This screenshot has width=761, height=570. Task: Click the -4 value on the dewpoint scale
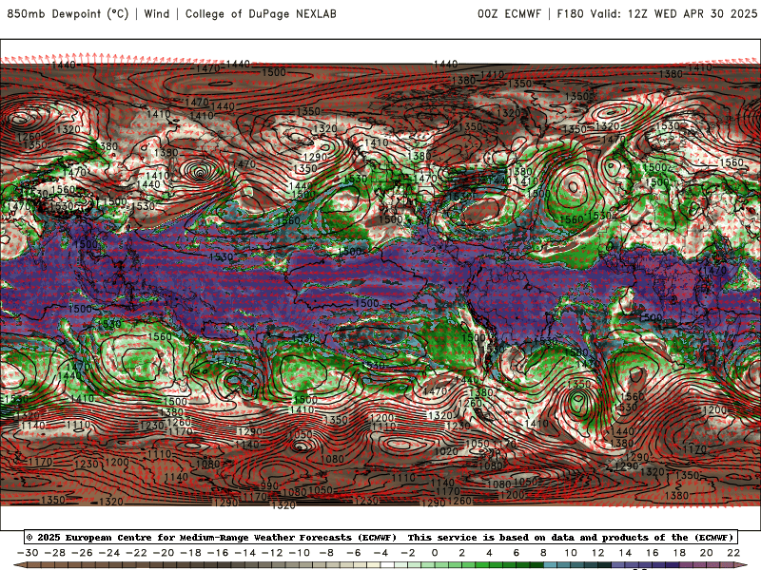click(381, 553)
